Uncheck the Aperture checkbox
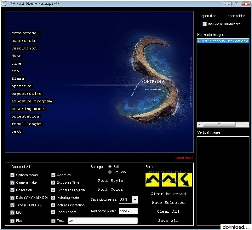 53,175
